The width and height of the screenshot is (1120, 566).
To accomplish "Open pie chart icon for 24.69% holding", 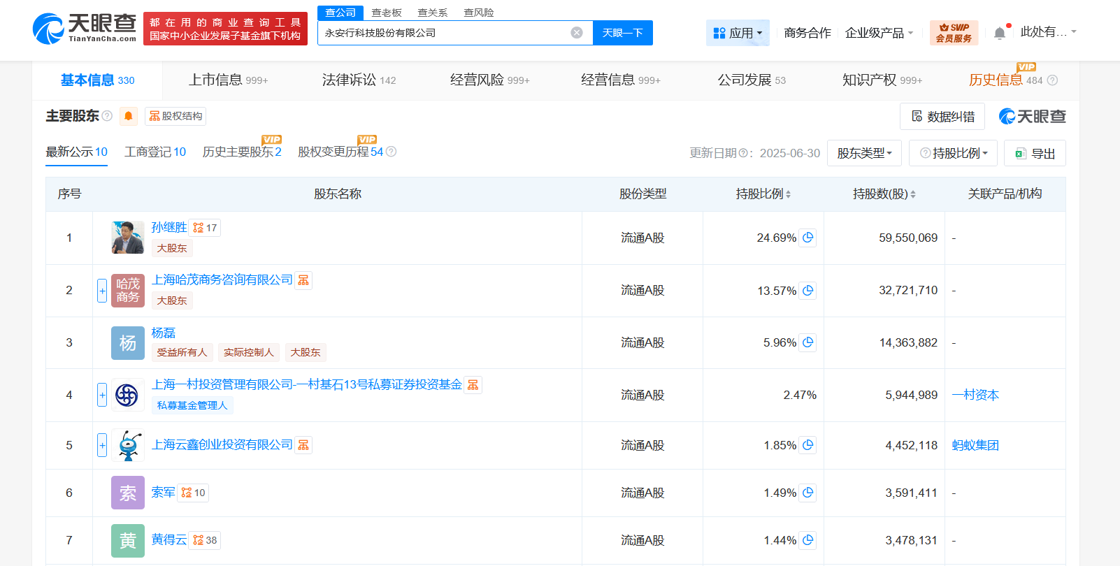I will (808, 238).
